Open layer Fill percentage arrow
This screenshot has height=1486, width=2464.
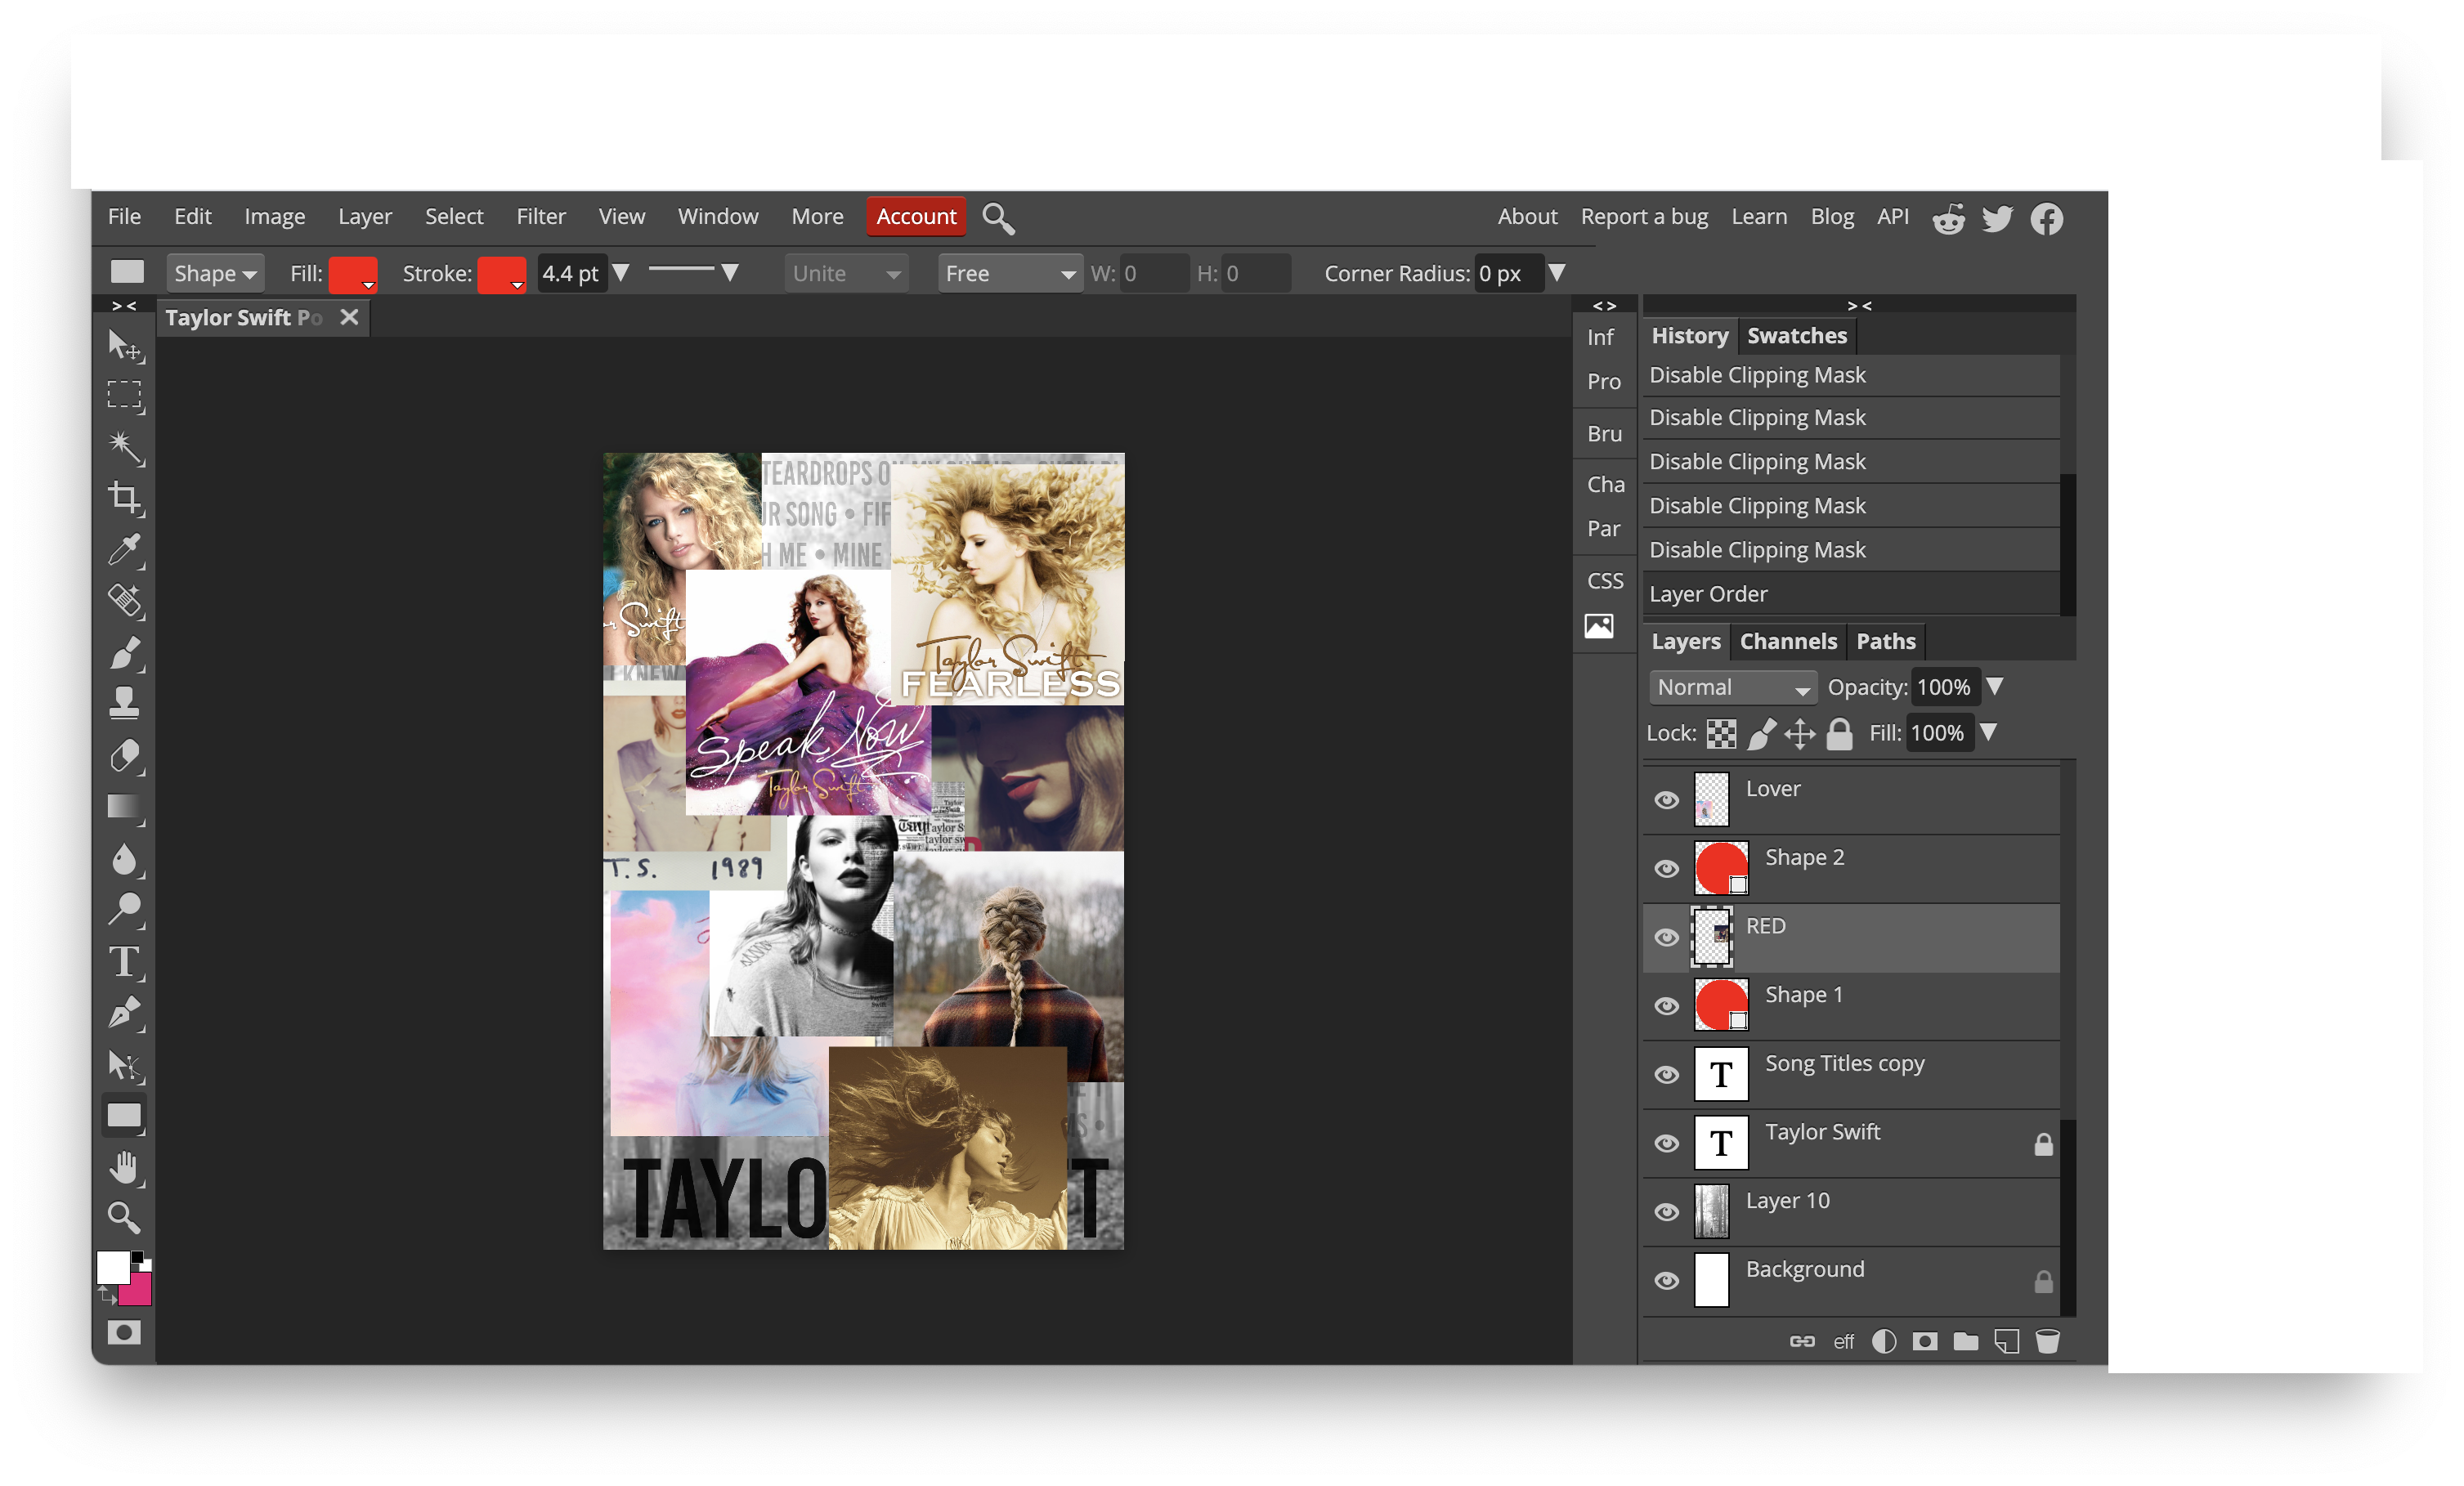click(x=1989, y=733)
